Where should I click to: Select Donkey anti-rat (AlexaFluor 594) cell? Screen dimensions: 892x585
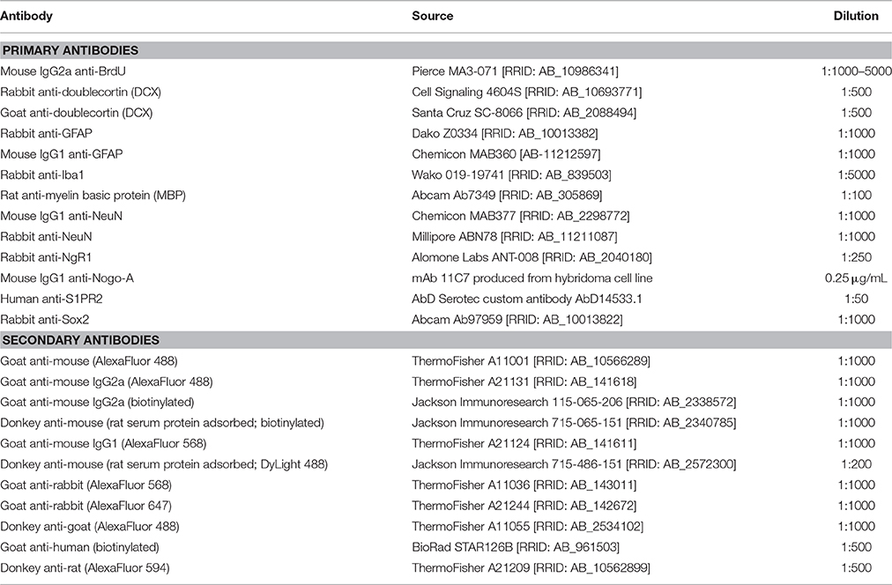85,567
